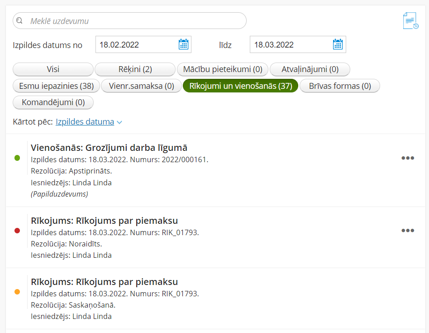The image size is (429, 333).
Task: Open the calendar for end date 18.03.2022
Action: 338,44
